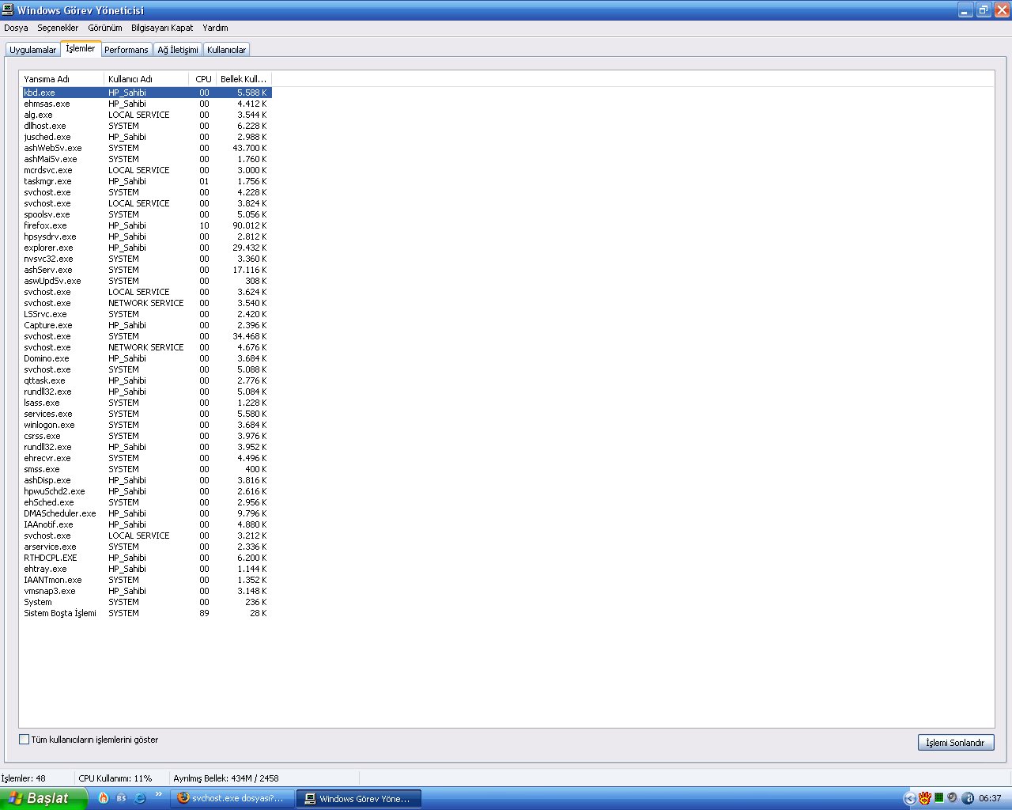Select the spoolsv.exe process

click(x=146, y=214)
